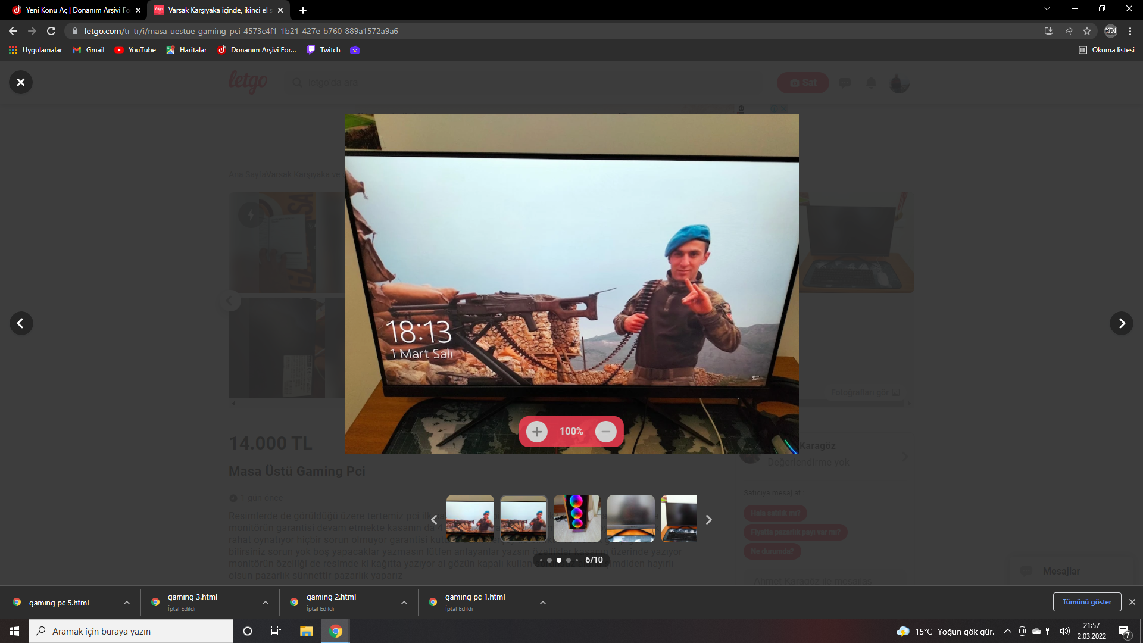Bookmark this page with the star
This screenshot has width=1143, height=643.
click(x=1087, y=31)
